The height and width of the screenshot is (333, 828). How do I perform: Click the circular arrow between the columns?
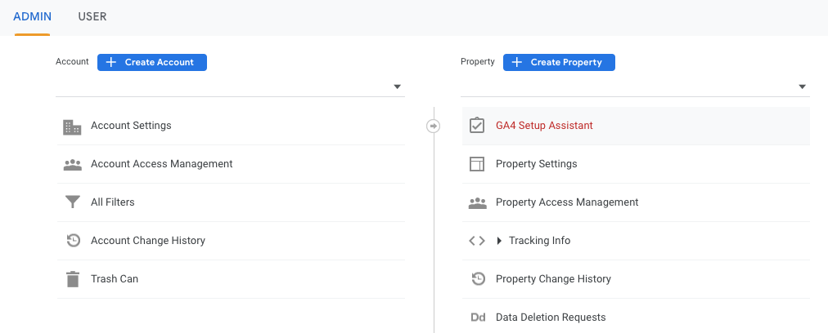click(x=434, y=126)
